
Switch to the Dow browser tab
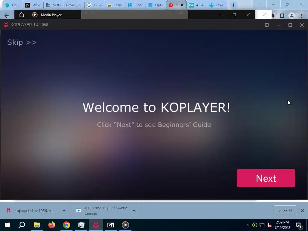coord(217,5)
